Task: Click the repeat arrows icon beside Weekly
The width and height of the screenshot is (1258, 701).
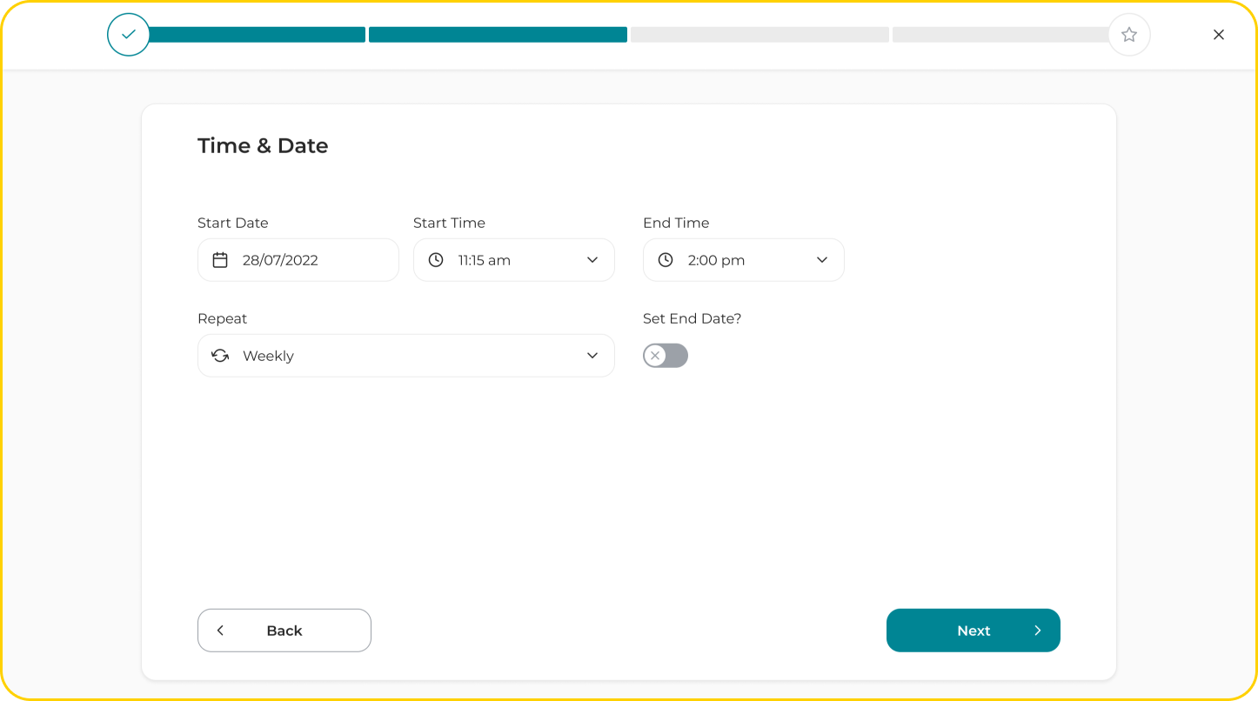Action: (220, 356)
